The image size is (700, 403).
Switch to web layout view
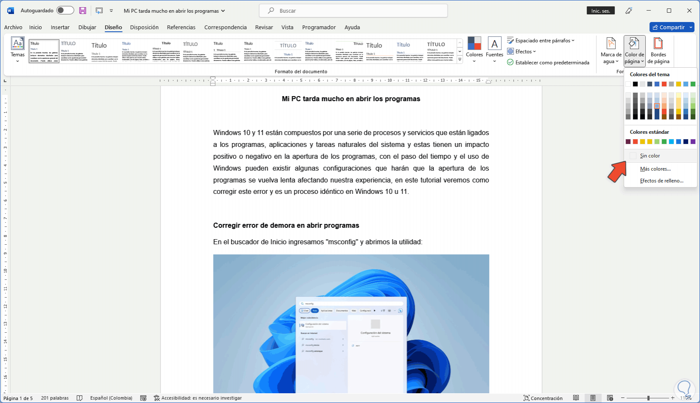610,398
